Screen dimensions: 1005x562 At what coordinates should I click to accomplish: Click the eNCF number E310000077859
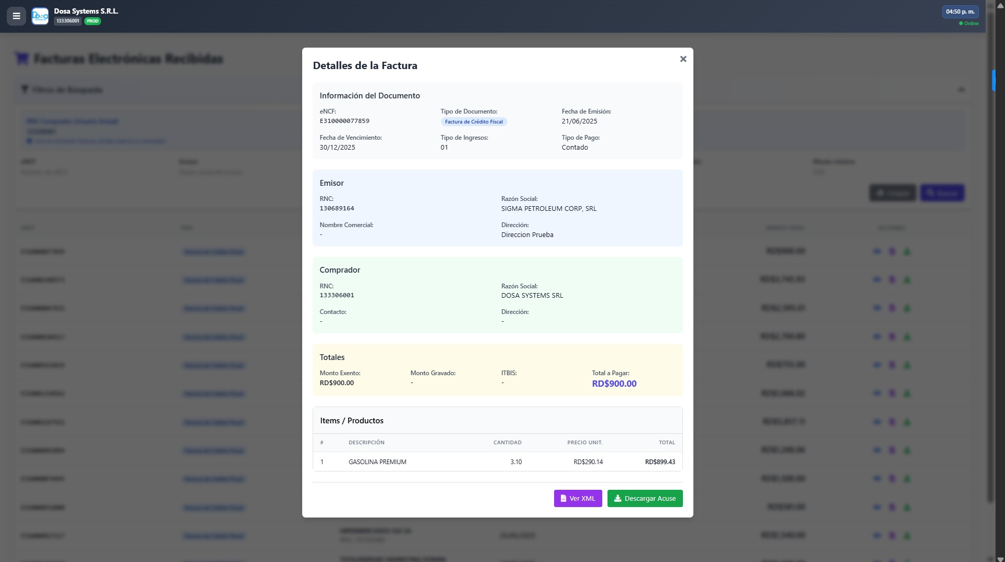click(x=345, y=121)
